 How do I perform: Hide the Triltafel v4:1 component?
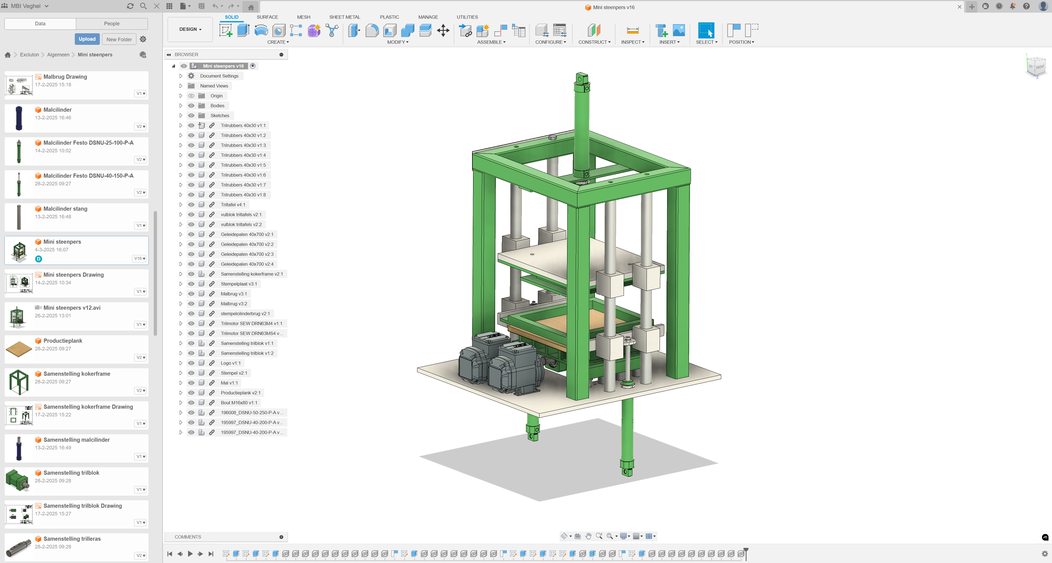click(191, 205)
